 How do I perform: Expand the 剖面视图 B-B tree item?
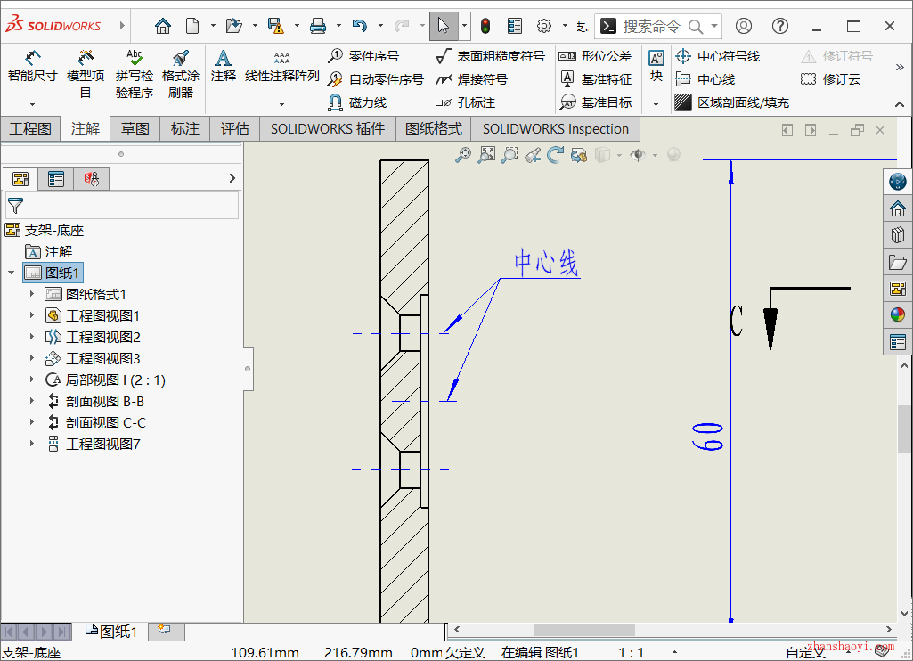(x=31, y=401)
